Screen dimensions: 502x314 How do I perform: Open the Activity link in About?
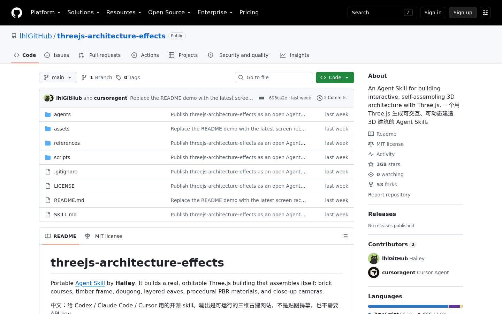click(x=381, y=154)
